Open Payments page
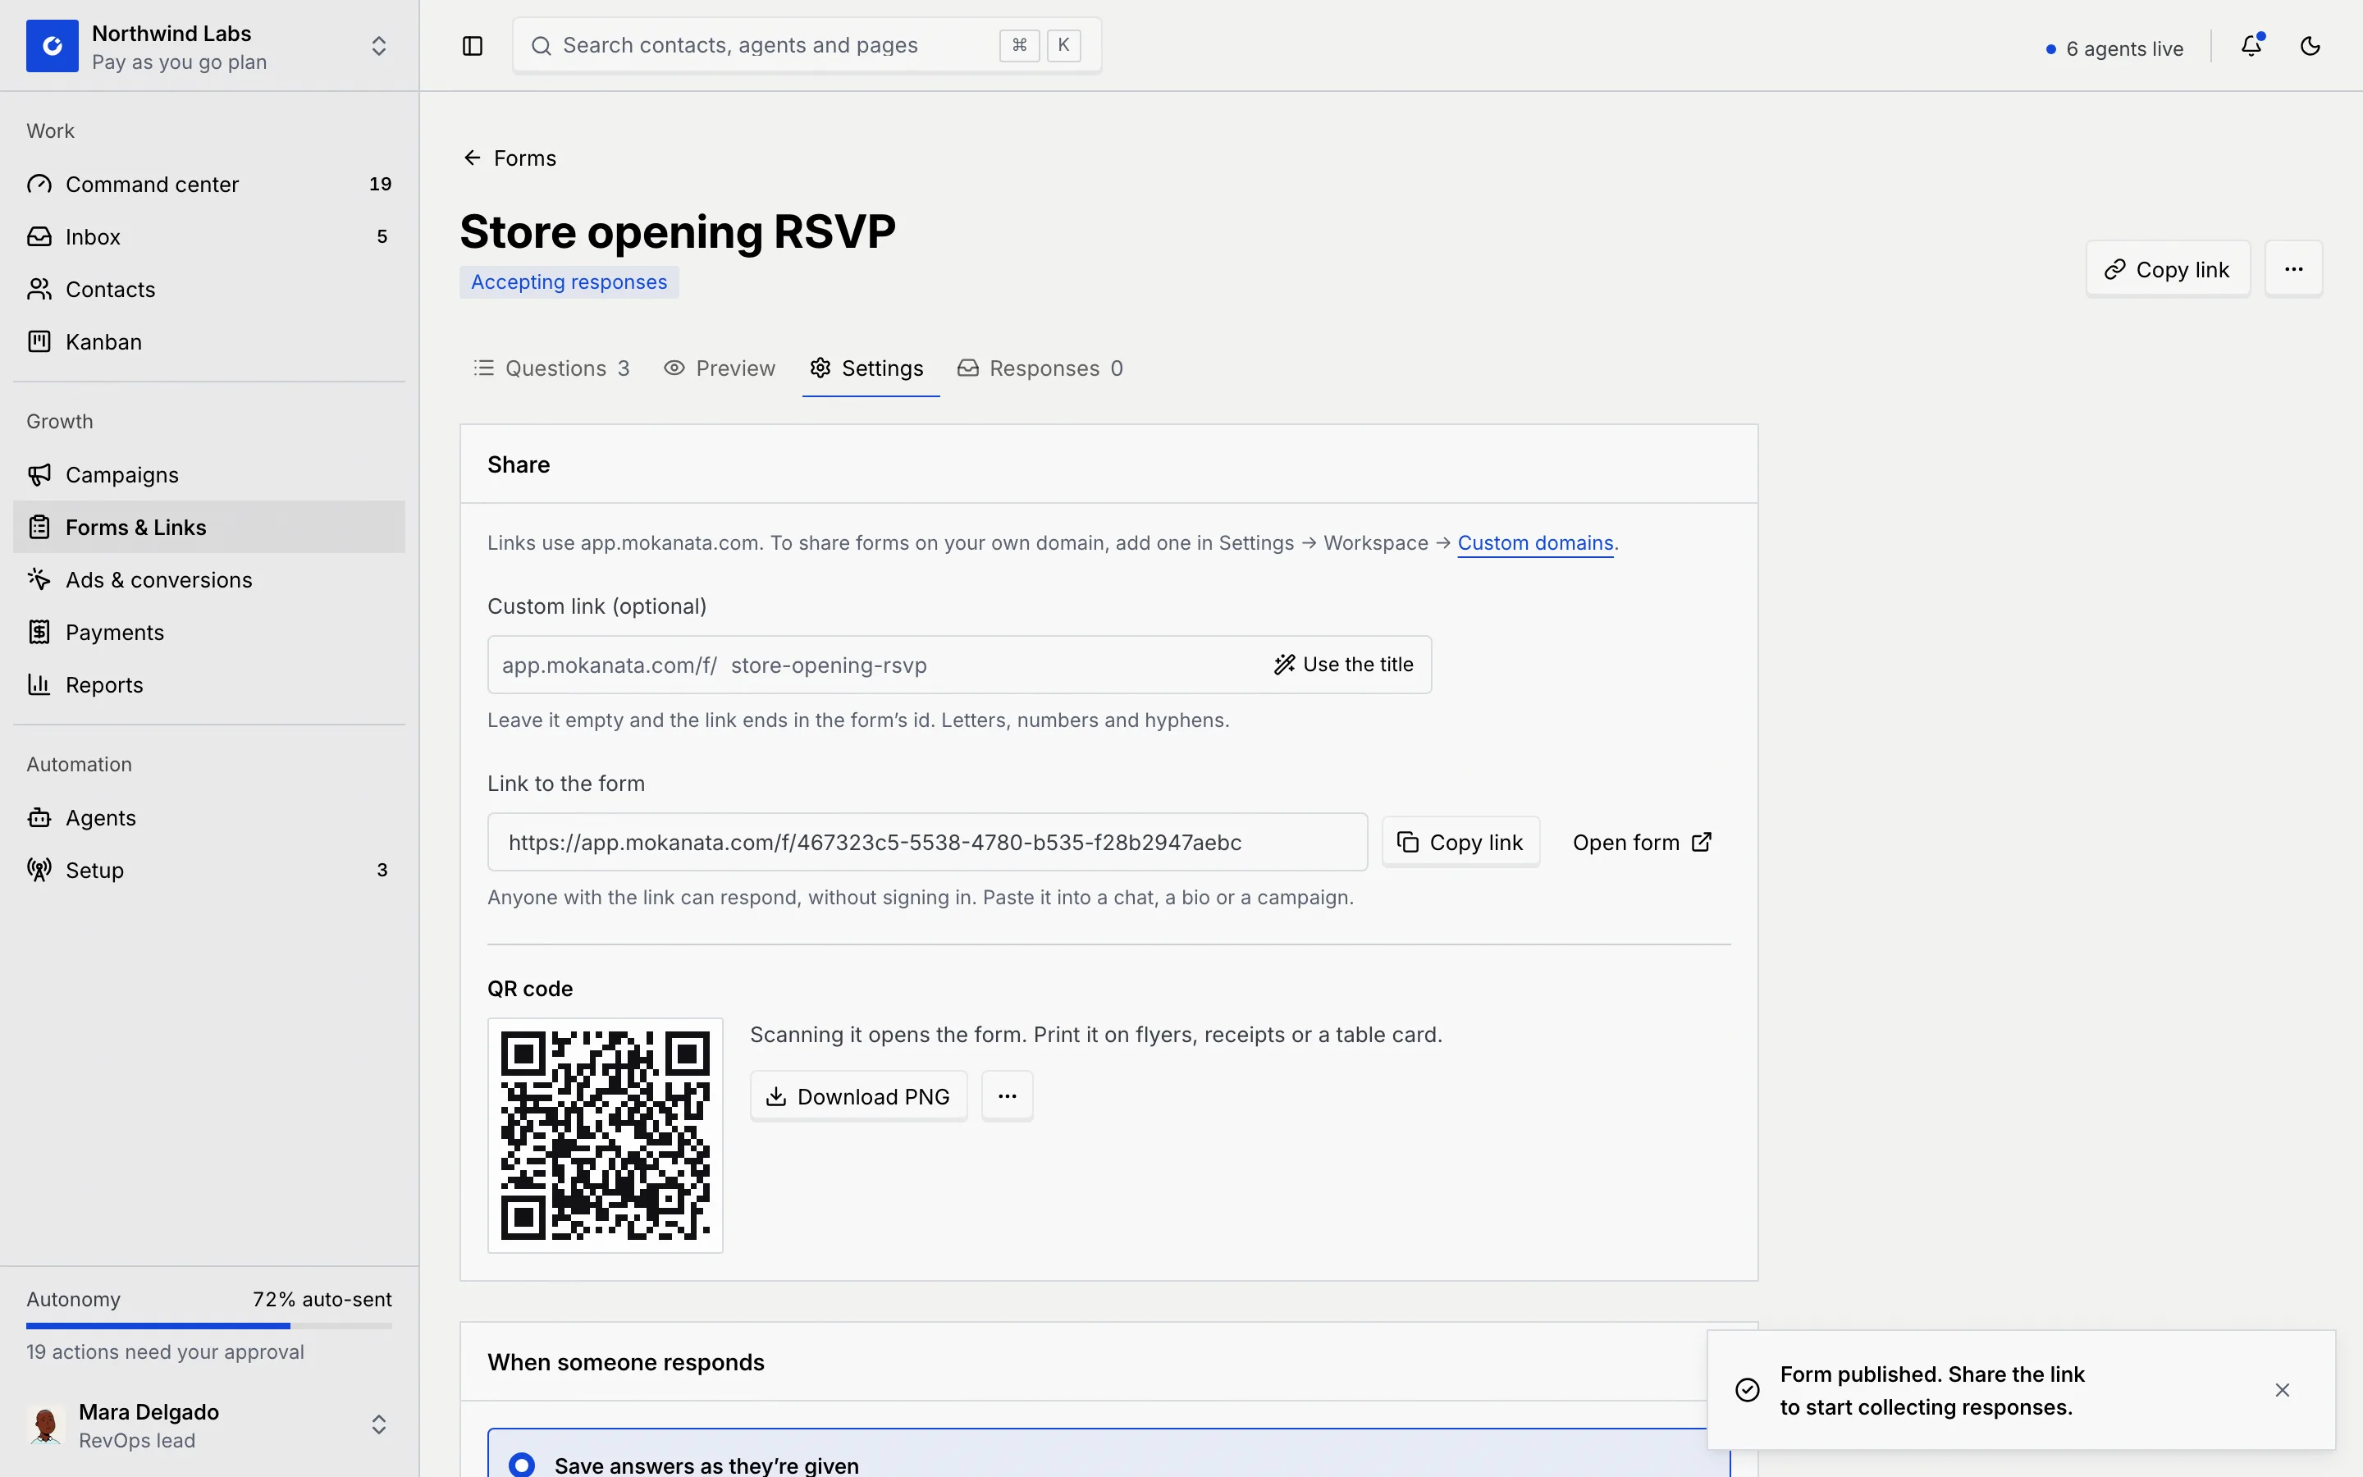The image size is (2363, 1477). pyautogui.click(x=209, y=632)
